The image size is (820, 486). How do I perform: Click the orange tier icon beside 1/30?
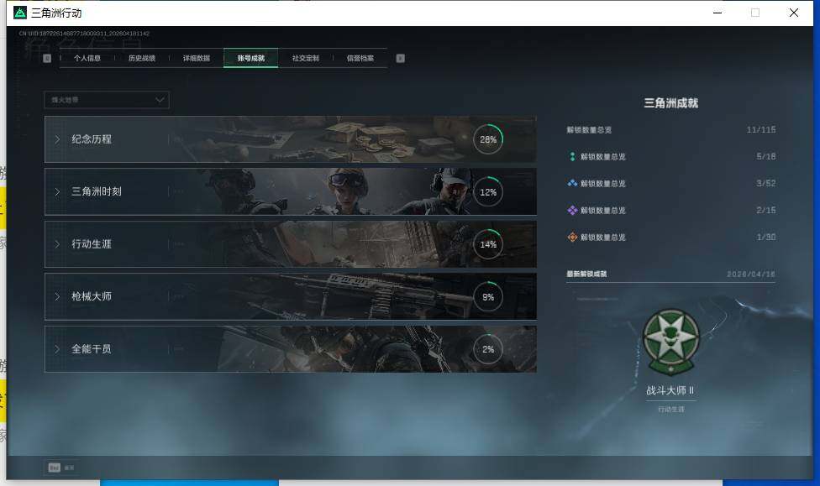coord(572,238)
